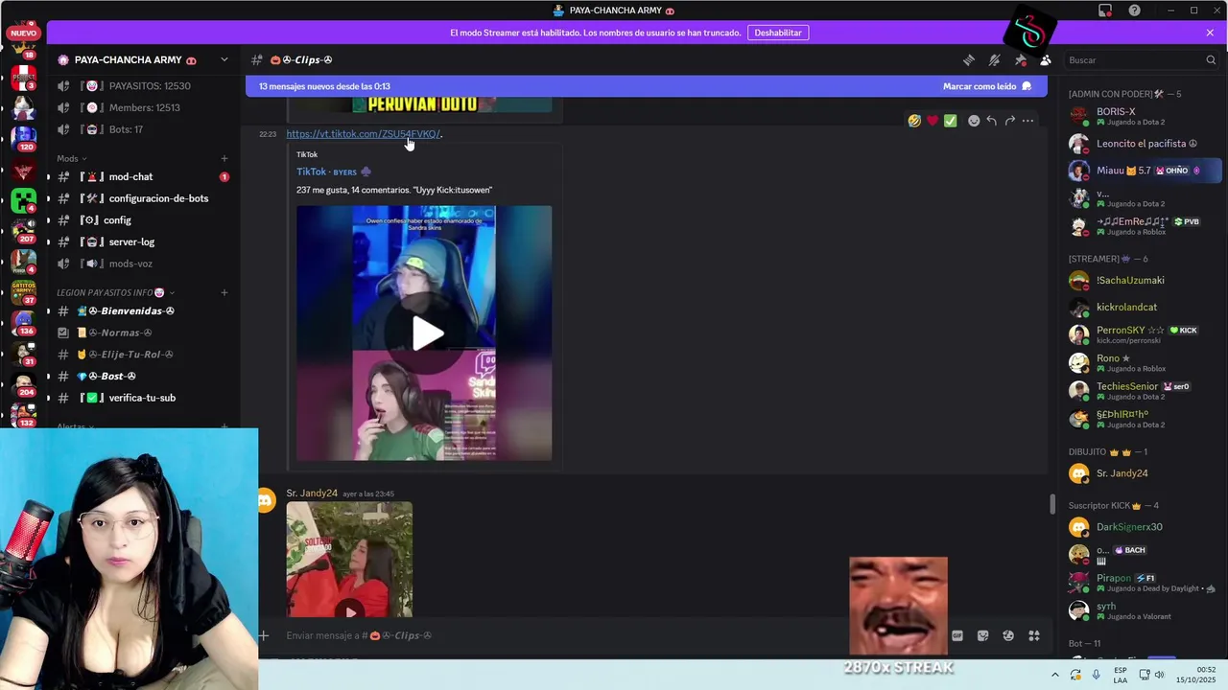Click the volume icon in system tray

[x=1159, y=675]
